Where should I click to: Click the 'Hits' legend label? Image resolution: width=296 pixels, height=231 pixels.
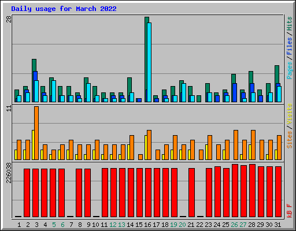(x=289, y=24)
